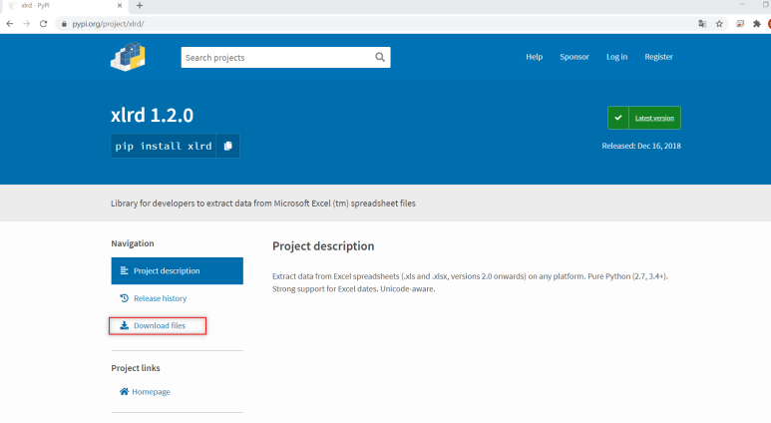Screen dimensions: 771x423
Task: Click the pip install xlrd text
Action: click(x=164, y=146)
